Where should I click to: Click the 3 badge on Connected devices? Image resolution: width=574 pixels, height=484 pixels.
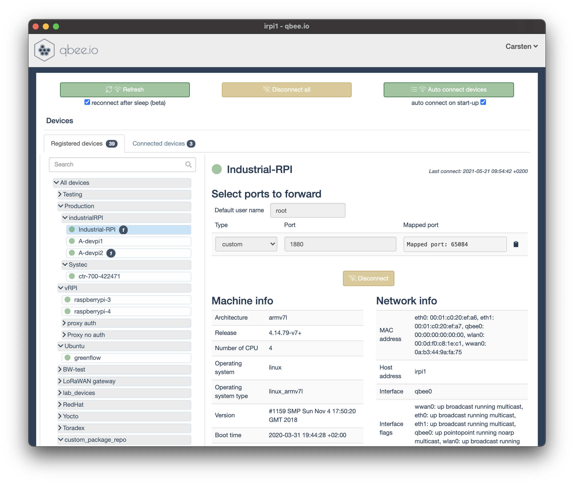[x=191, y=144]
